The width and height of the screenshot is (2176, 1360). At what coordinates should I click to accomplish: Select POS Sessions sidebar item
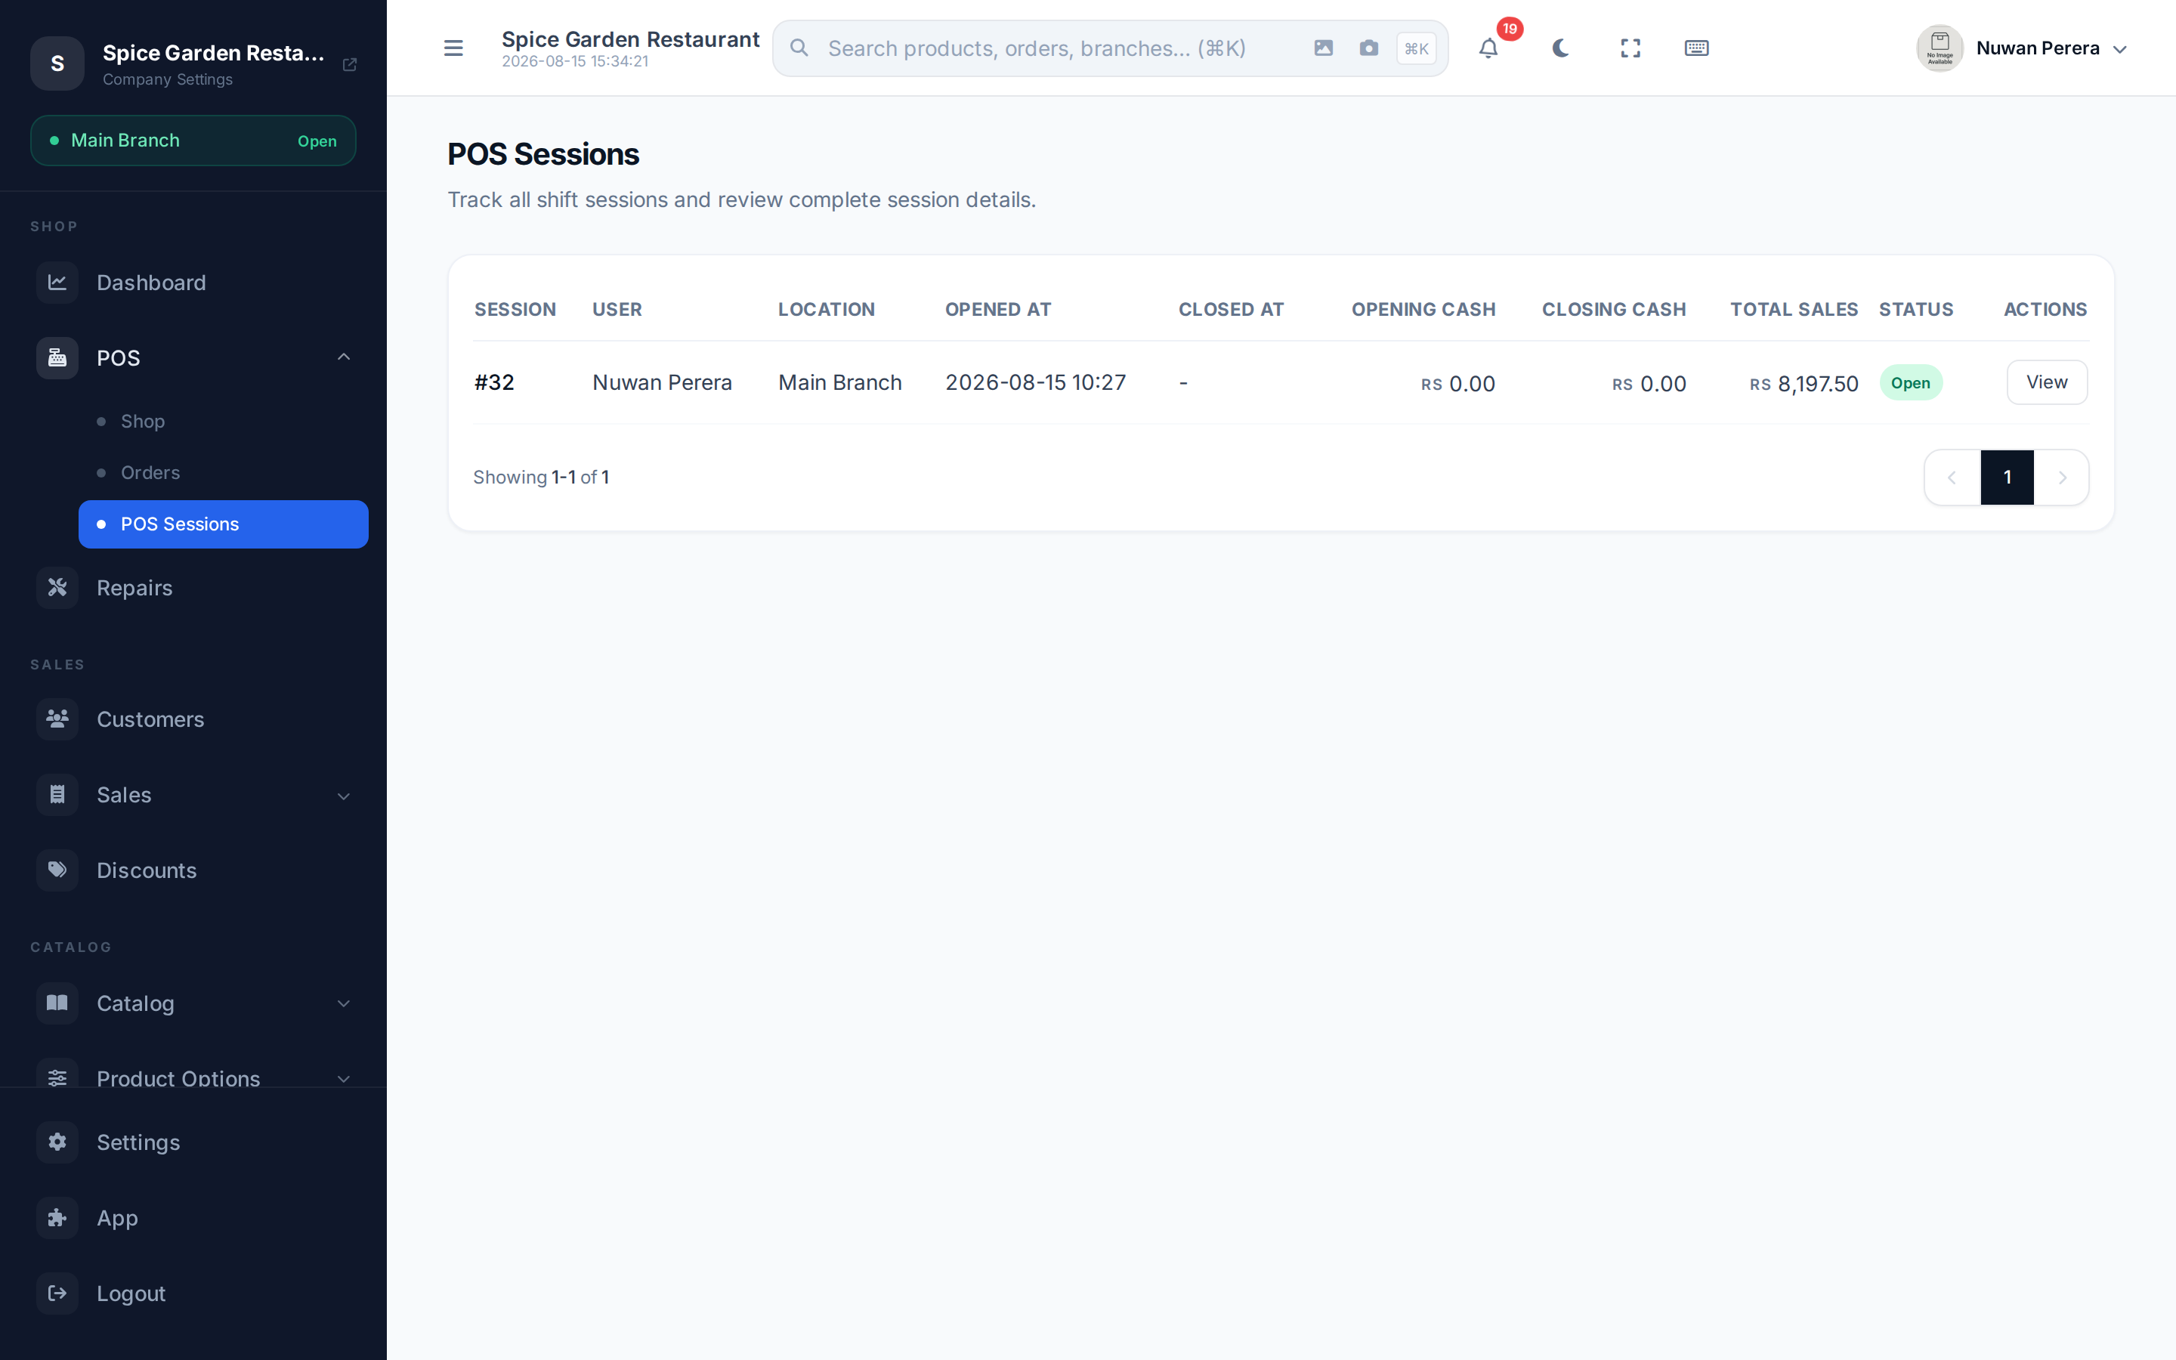224,524
